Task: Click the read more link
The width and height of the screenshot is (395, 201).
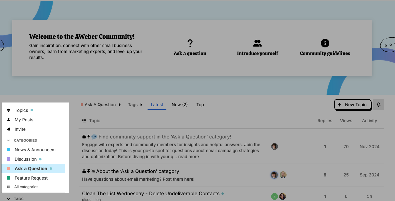Action: (x=188, y=156)
